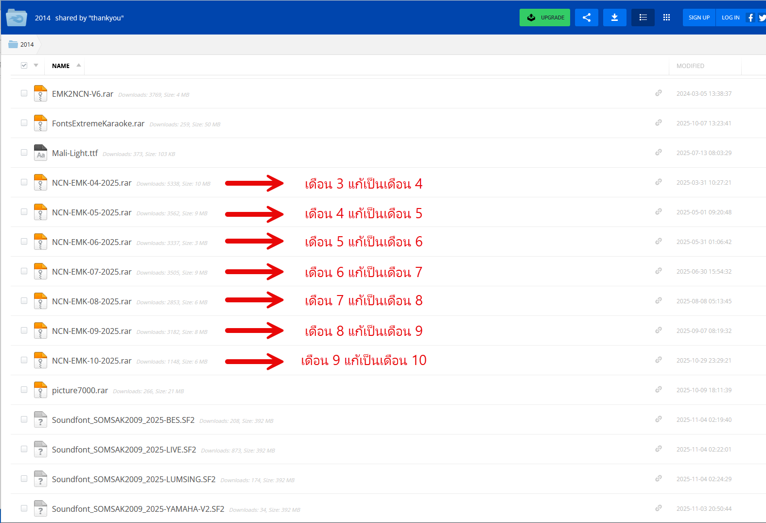Open dropdown arrow beside select-all checkbox
This screenshot has width=766, height=523.
[36, 65]
